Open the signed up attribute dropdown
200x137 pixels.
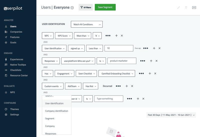point(76,48)
